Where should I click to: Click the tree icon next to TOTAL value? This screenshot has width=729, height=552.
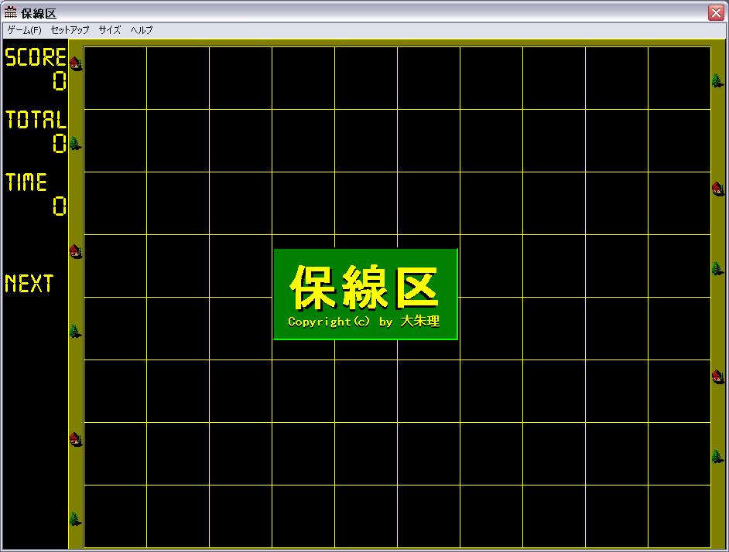tap(75, 144)
